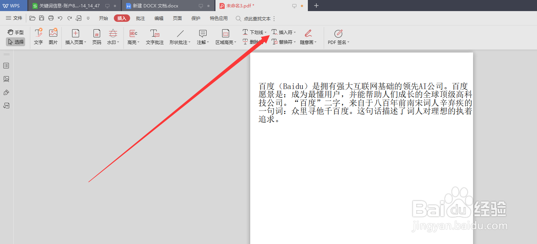The width and height of the screenshot is (537, 244).
Task: Open the 编辑 ribbon tab
Action: [x=159, y=18]
